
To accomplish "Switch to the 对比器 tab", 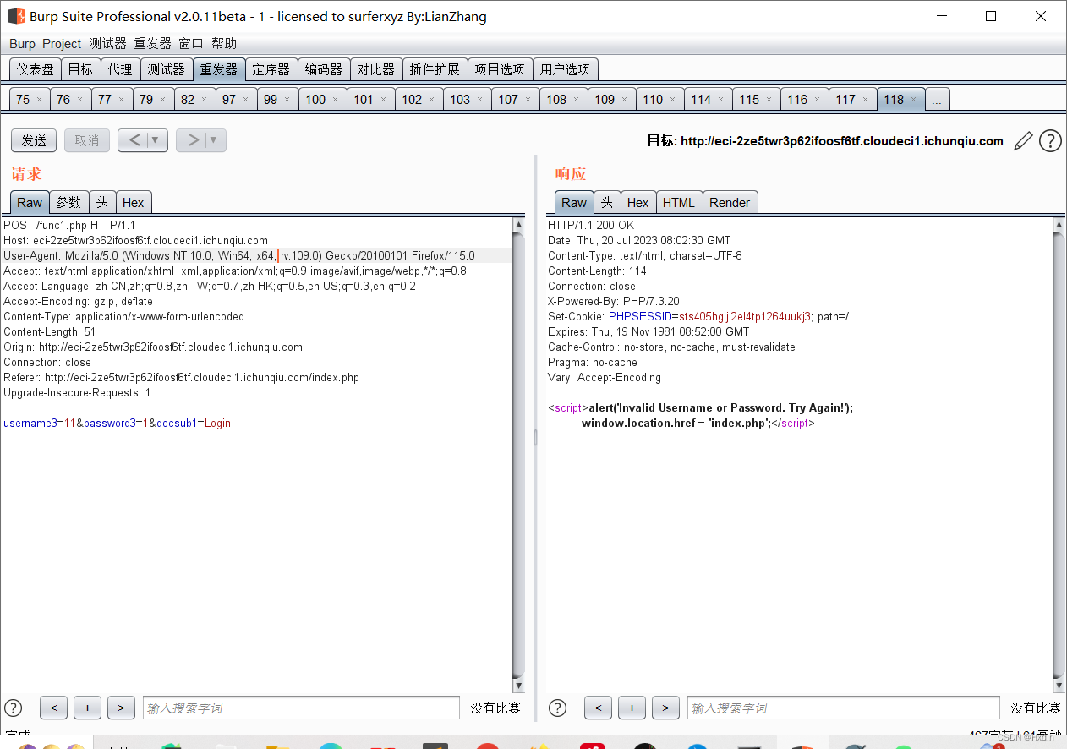I will [x=376, y=69].
